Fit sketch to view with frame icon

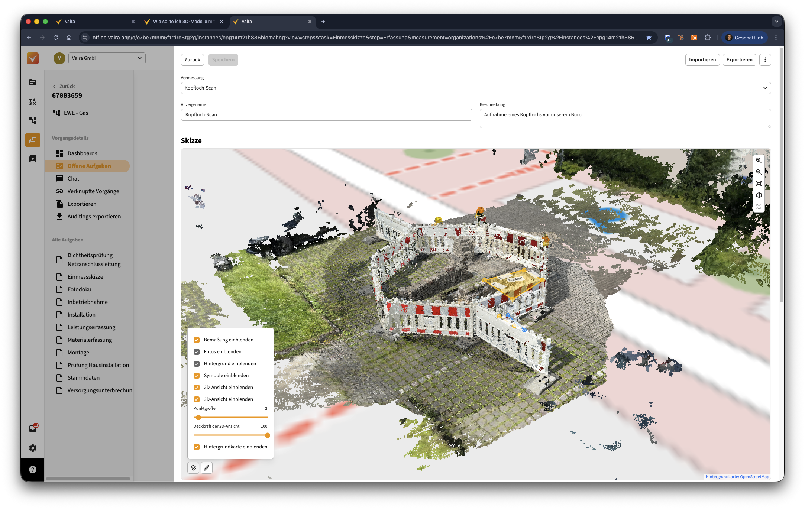click(759, 184)
